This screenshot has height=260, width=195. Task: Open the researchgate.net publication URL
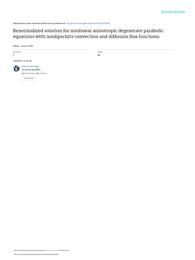pos(88,23)
